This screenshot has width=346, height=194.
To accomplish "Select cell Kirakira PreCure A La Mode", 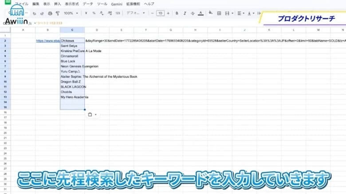I will [72, 51].
